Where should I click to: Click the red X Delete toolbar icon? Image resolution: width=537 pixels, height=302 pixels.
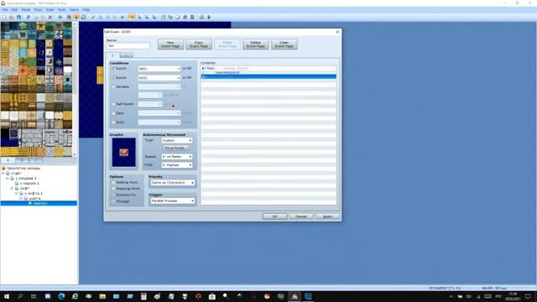[50, 17]
